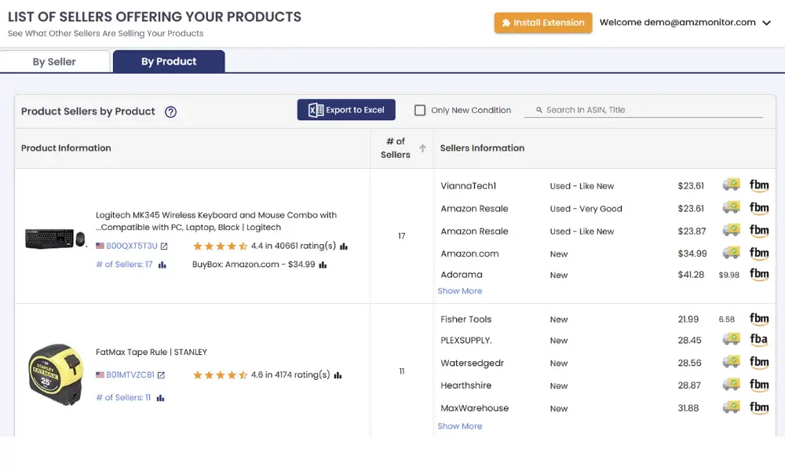Click US flag icon beside B00QXT5T3U
This screenshot has width=785, height=471.
click(x=100, y=246)
